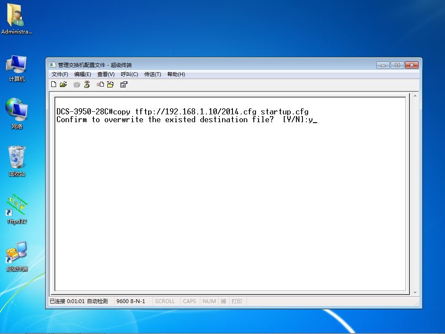The image size is (445, 334).
Task: Click the 9600 8-N-1 status entry
Action: coord(130,301)
